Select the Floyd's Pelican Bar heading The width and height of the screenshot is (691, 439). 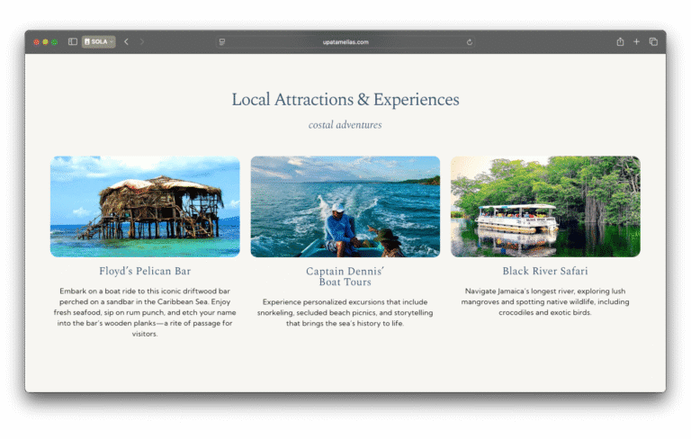145,271
